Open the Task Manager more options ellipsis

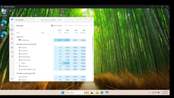click(91, 25)
